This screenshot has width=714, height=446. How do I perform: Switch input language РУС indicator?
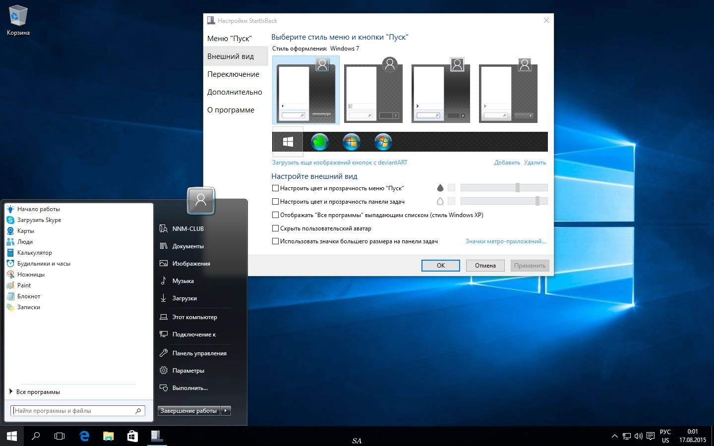pyautogui.click(x=665, y=436)
